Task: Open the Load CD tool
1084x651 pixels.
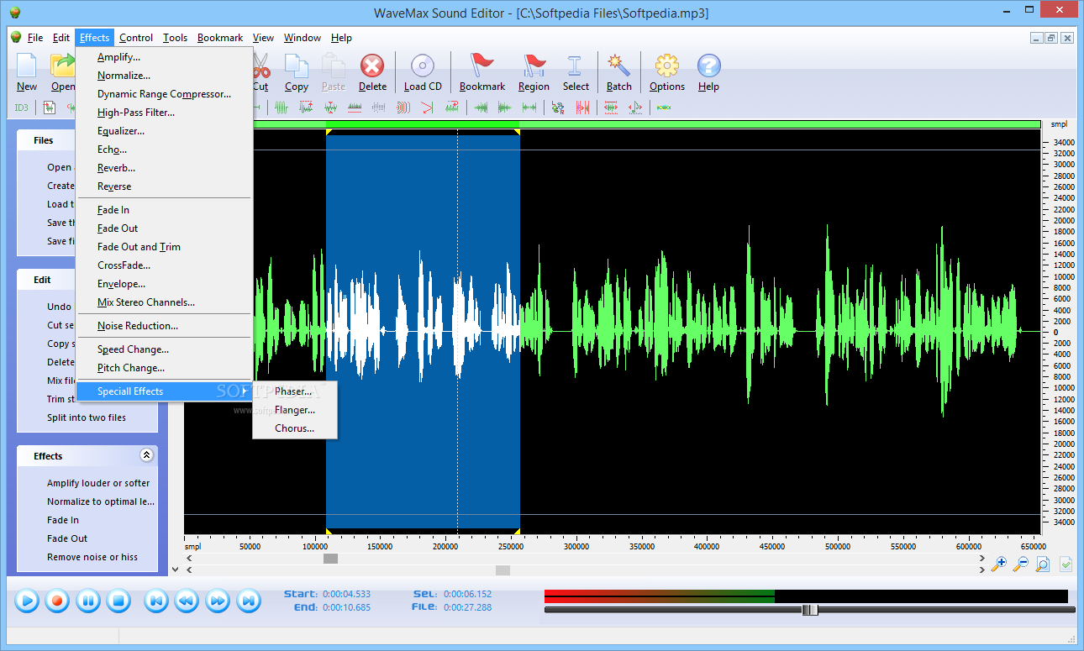Action: (x=422, y=72)
